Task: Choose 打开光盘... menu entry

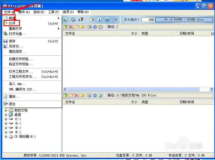Action: tap(32, 34)
